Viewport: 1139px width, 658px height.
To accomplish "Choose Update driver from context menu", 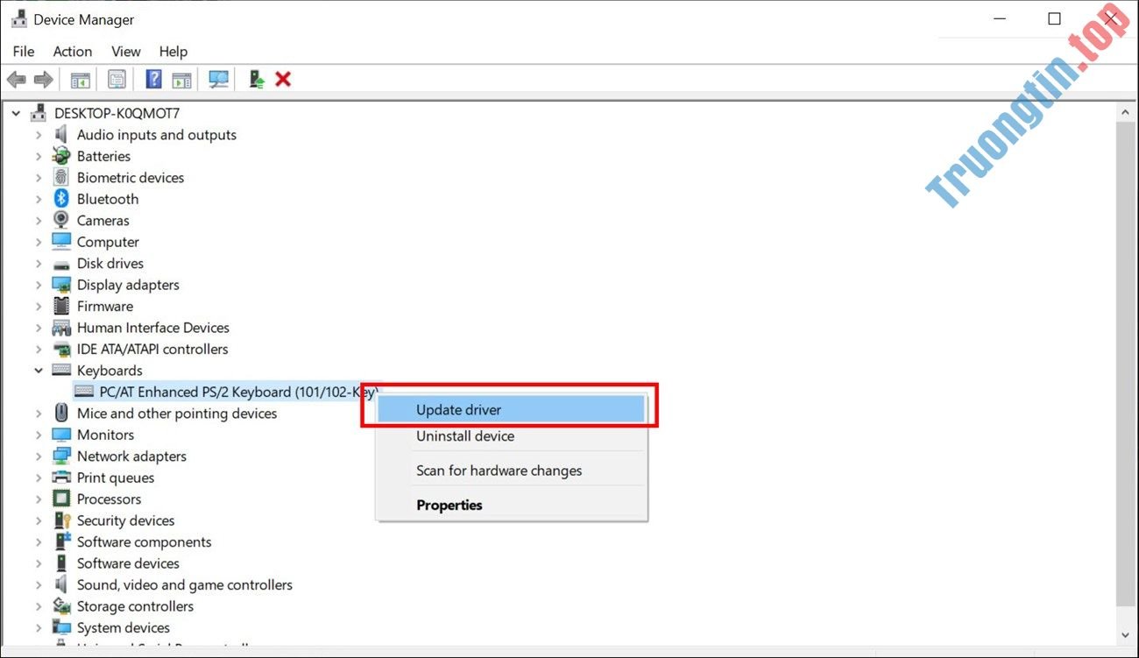I will point(458,409).
